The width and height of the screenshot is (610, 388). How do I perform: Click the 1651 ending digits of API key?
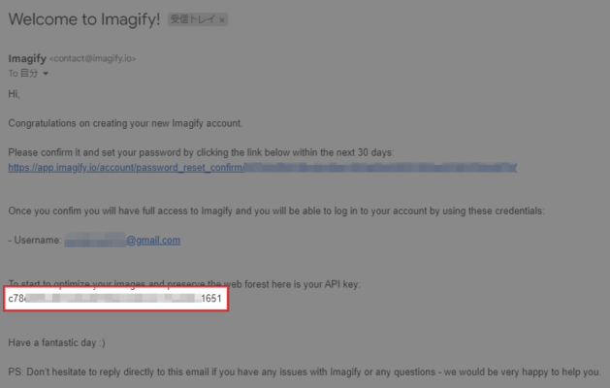[x=211, y=299]
